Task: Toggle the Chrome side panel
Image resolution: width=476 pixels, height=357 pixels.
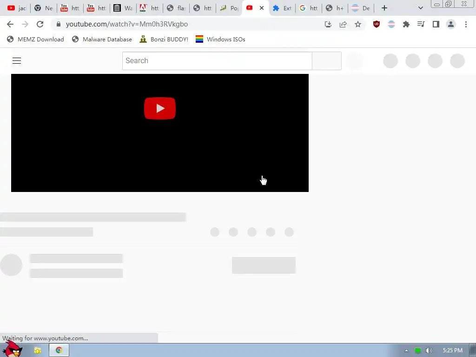Action: pos(436,24)
